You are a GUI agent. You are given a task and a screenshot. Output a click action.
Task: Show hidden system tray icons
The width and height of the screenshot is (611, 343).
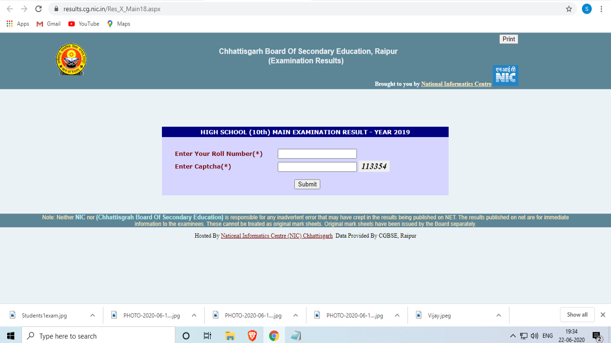pyautogui.click(x=513, y=336)
